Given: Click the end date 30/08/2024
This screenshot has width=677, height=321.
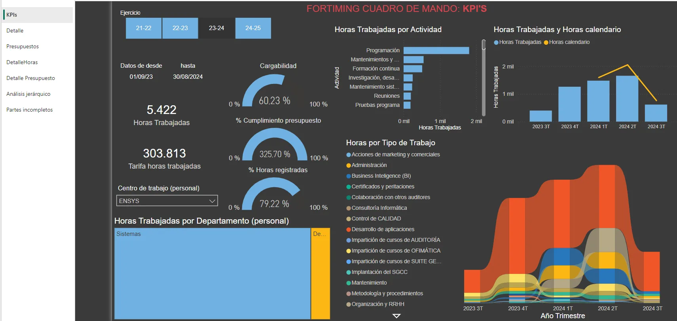Looking at the screenshot, I should pyautogui.click(x=188, y=77).
